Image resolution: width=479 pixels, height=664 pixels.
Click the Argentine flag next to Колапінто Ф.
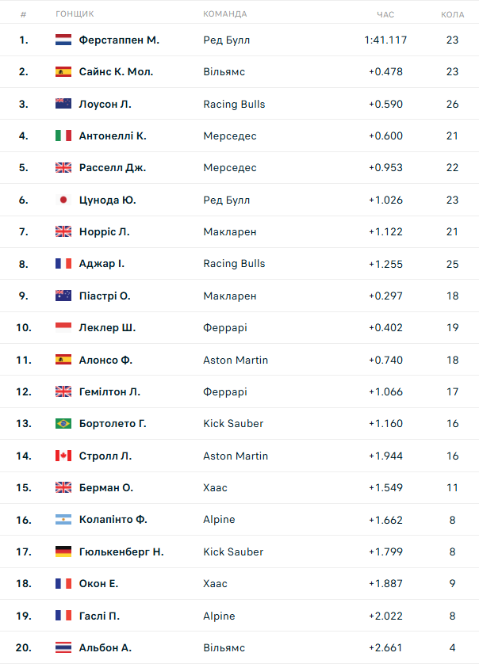coord(63,520)
